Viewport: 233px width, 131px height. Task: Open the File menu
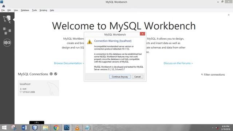[x=3, y=10]
